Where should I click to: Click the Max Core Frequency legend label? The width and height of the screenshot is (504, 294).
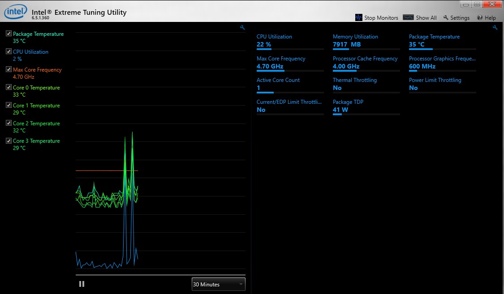point(37,70)
